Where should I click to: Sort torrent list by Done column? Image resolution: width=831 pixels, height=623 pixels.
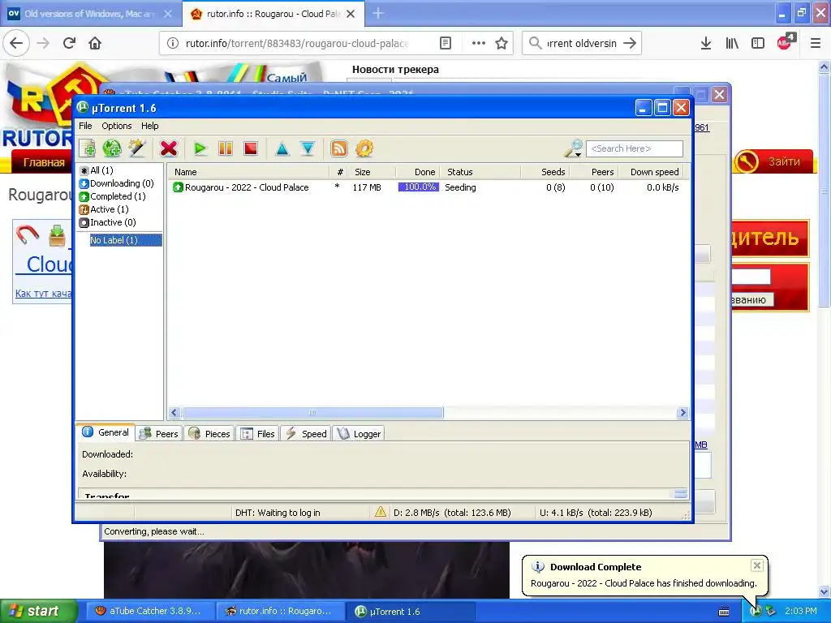(417, 172)
